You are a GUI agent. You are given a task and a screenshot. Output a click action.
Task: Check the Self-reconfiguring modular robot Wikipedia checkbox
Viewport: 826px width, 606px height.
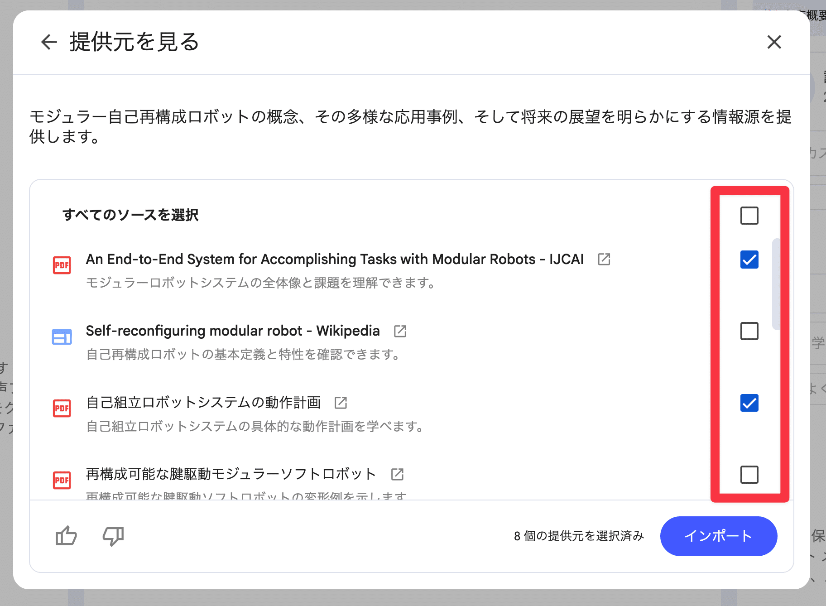click(749, 331)
